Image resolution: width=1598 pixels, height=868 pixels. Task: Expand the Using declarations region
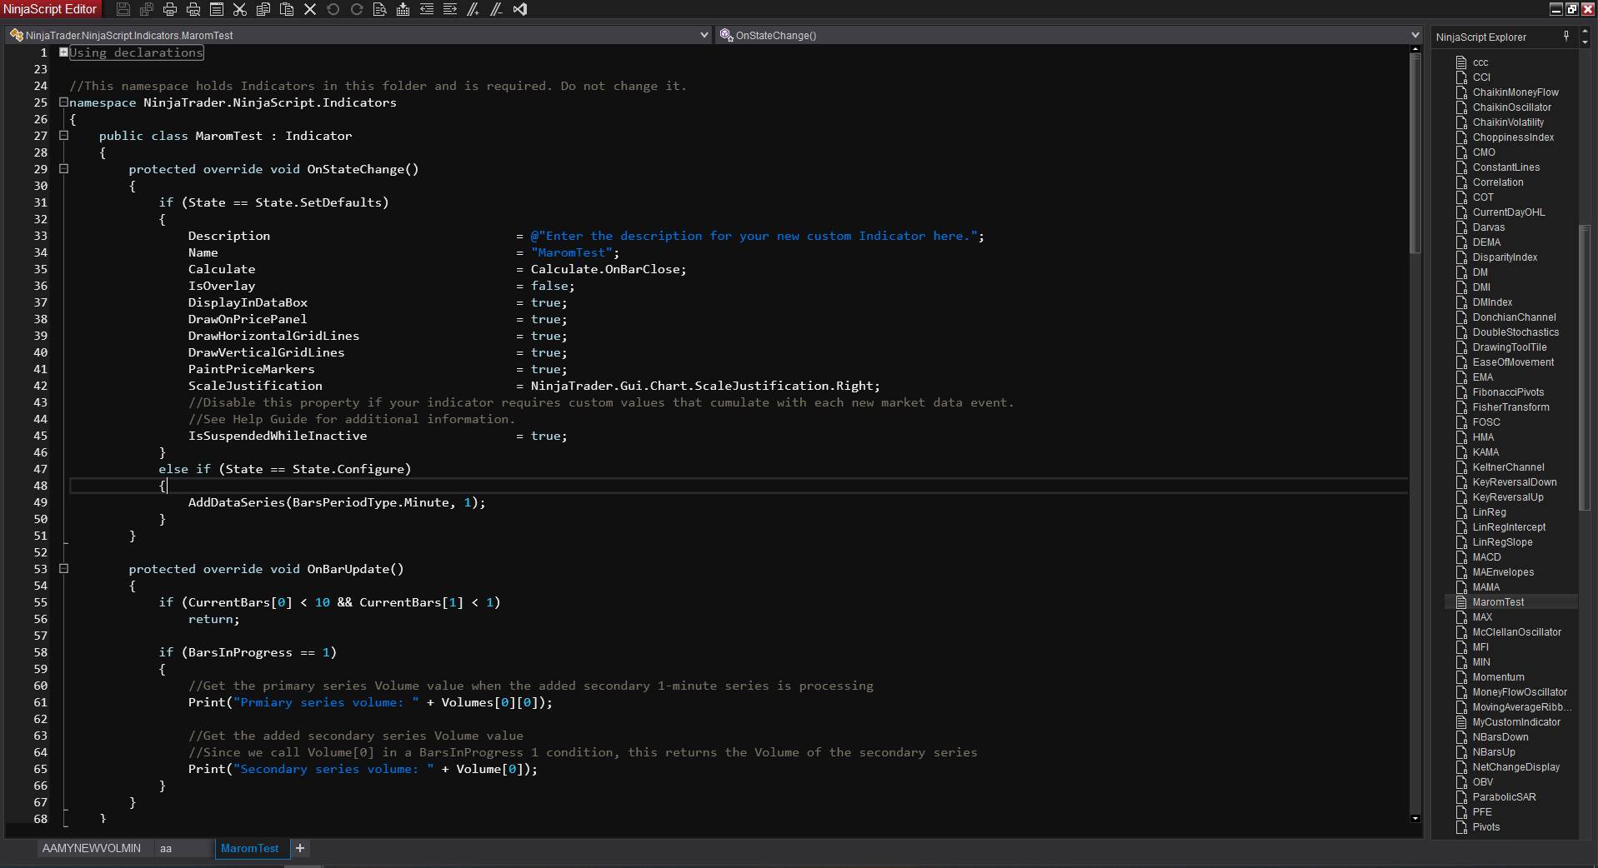pyautogui.click(x=63, y=52)
